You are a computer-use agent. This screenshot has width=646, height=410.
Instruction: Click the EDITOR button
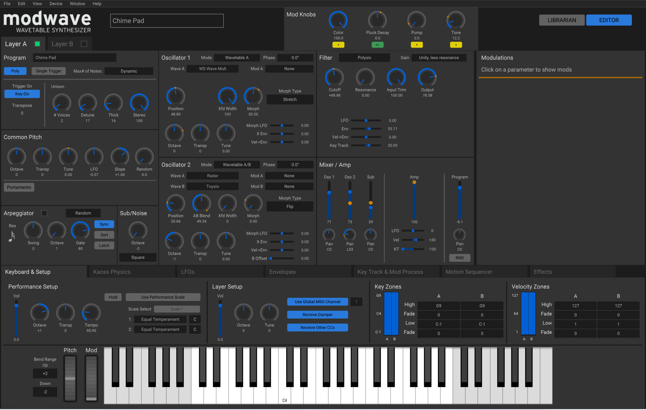[609, 20]
